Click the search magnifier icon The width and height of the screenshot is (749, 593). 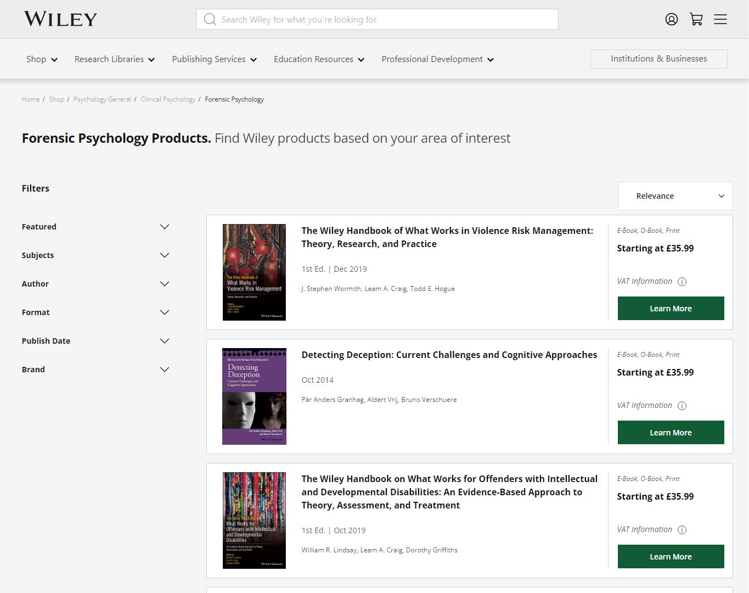[210, 19]
